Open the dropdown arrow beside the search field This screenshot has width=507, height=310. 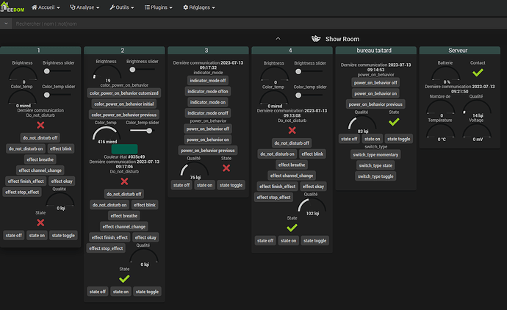(6, 24)
